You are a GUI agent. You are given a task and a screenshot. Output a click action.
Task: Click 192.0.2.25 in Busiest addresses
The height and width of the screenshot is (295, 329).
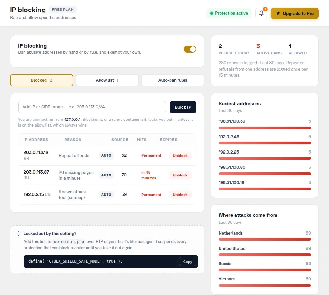[229, 152]
